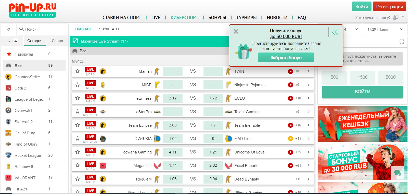Favorite the Team Eclipse vs Team Ineffable match
The image size is (408, 194).
click(x=78, y=125)
